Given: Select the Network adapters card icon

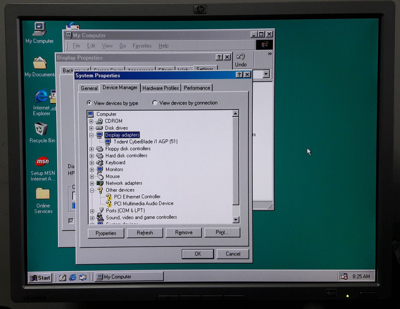Looking at the screenshot, I should click(x=100, y=183).
